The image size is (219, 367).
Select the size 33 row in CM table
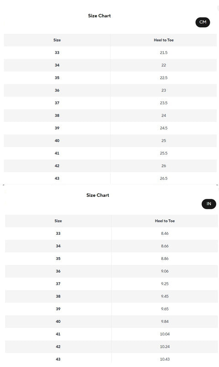(110, 53)
